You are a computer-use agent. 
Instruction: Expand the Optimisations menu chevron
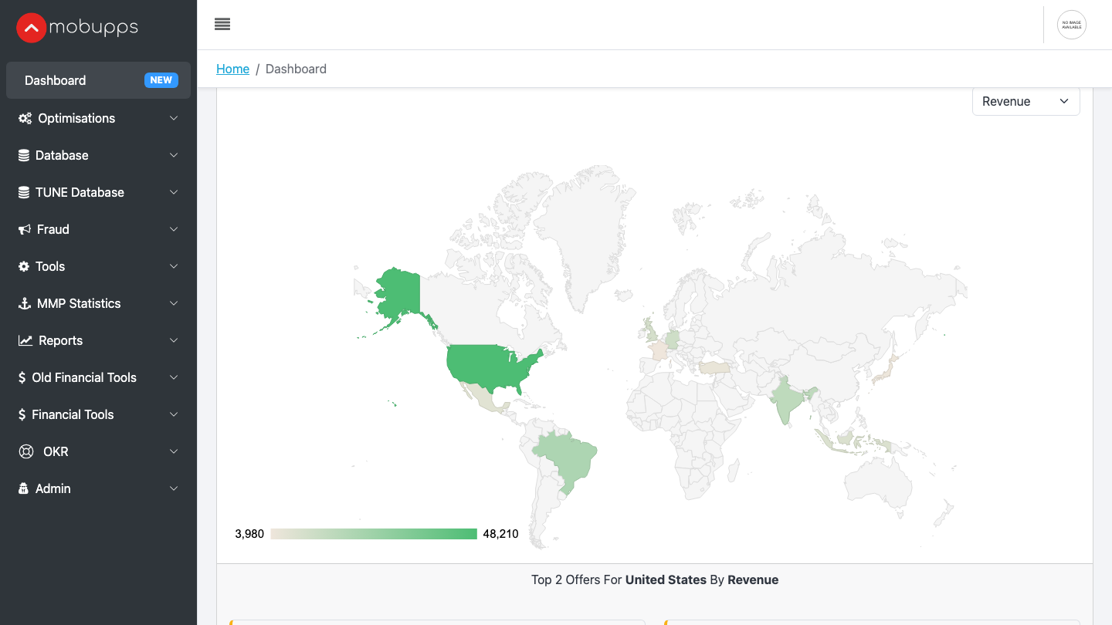pos(174,118)
